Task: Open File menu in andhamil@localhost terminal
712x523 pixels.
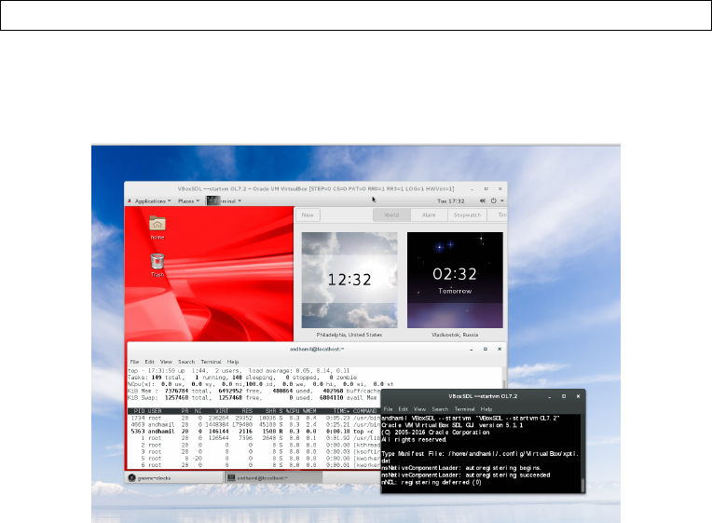Action: tap(134, 362)
